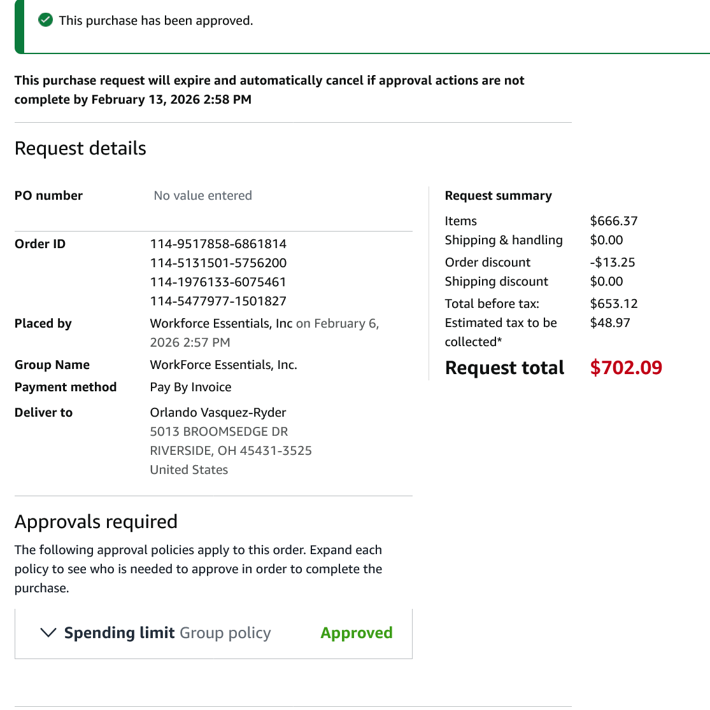This screenshot has height=710, width=710.
Task: Open order ID 114-5131501-5756200
Action: point(218,263)
